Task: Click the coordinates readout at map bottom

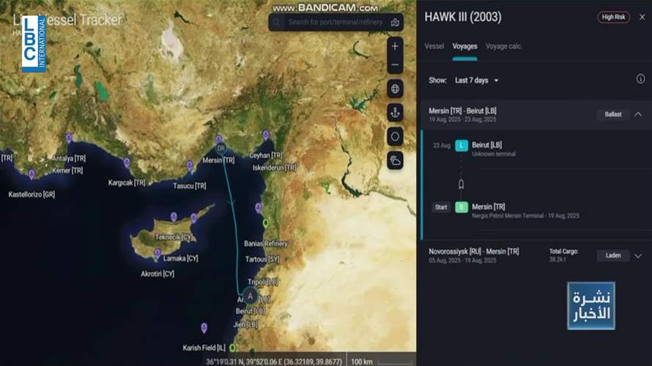Action: coord(273,362)
